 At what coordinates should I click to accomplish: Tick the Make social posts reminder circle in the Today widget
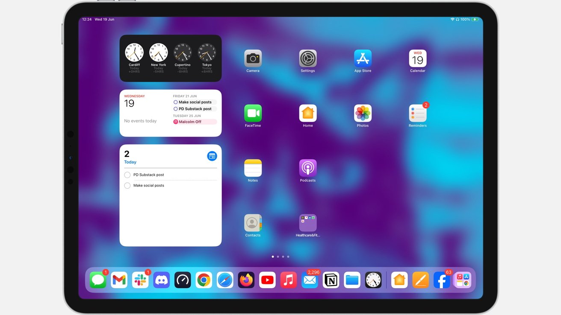tap(127, 186)
